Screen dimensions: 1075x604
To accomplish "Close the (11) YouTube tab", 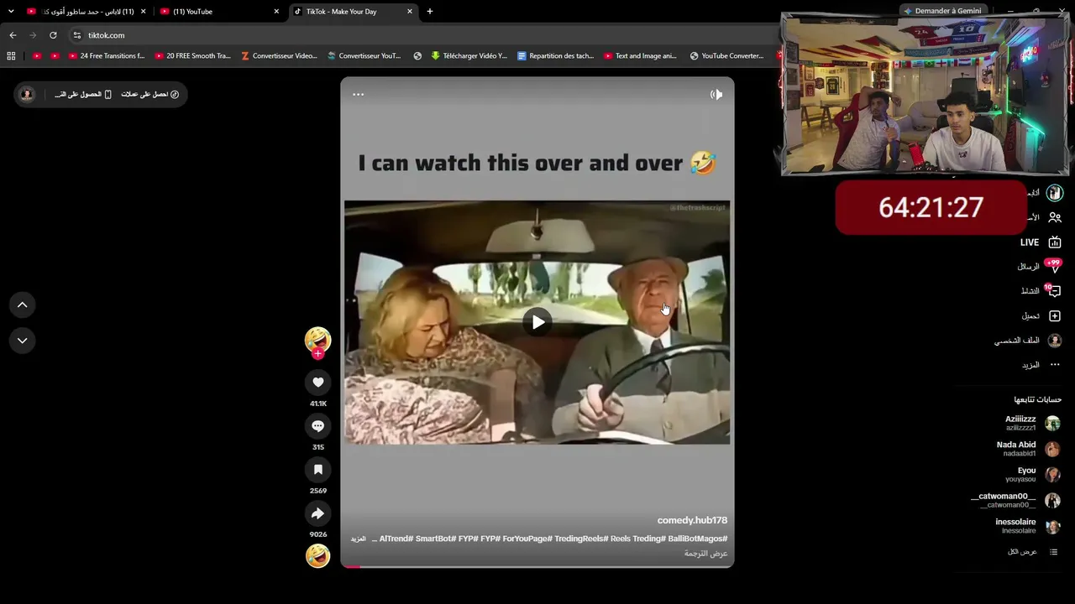I will [276, 12].
